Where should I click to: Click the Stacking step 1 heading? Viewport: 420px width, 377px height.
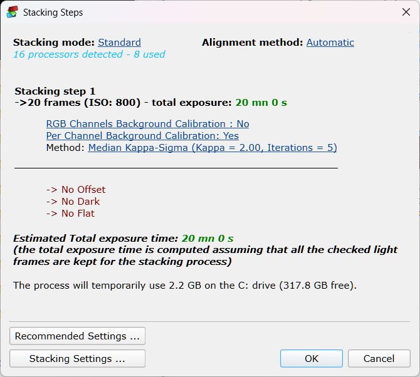click(x=55, y=91)
